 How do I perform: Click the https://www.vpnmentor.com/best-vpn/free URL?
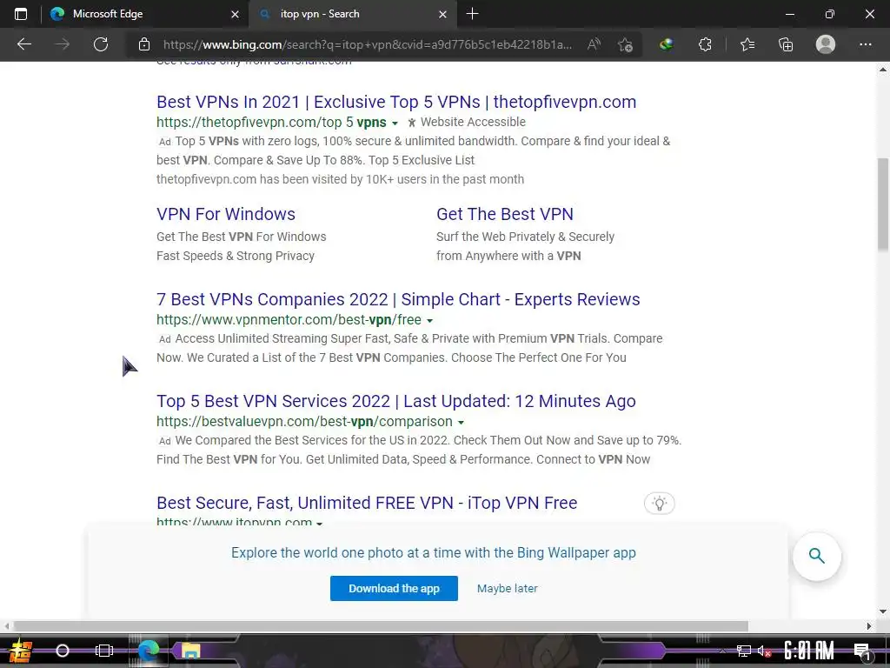[289, 320]
